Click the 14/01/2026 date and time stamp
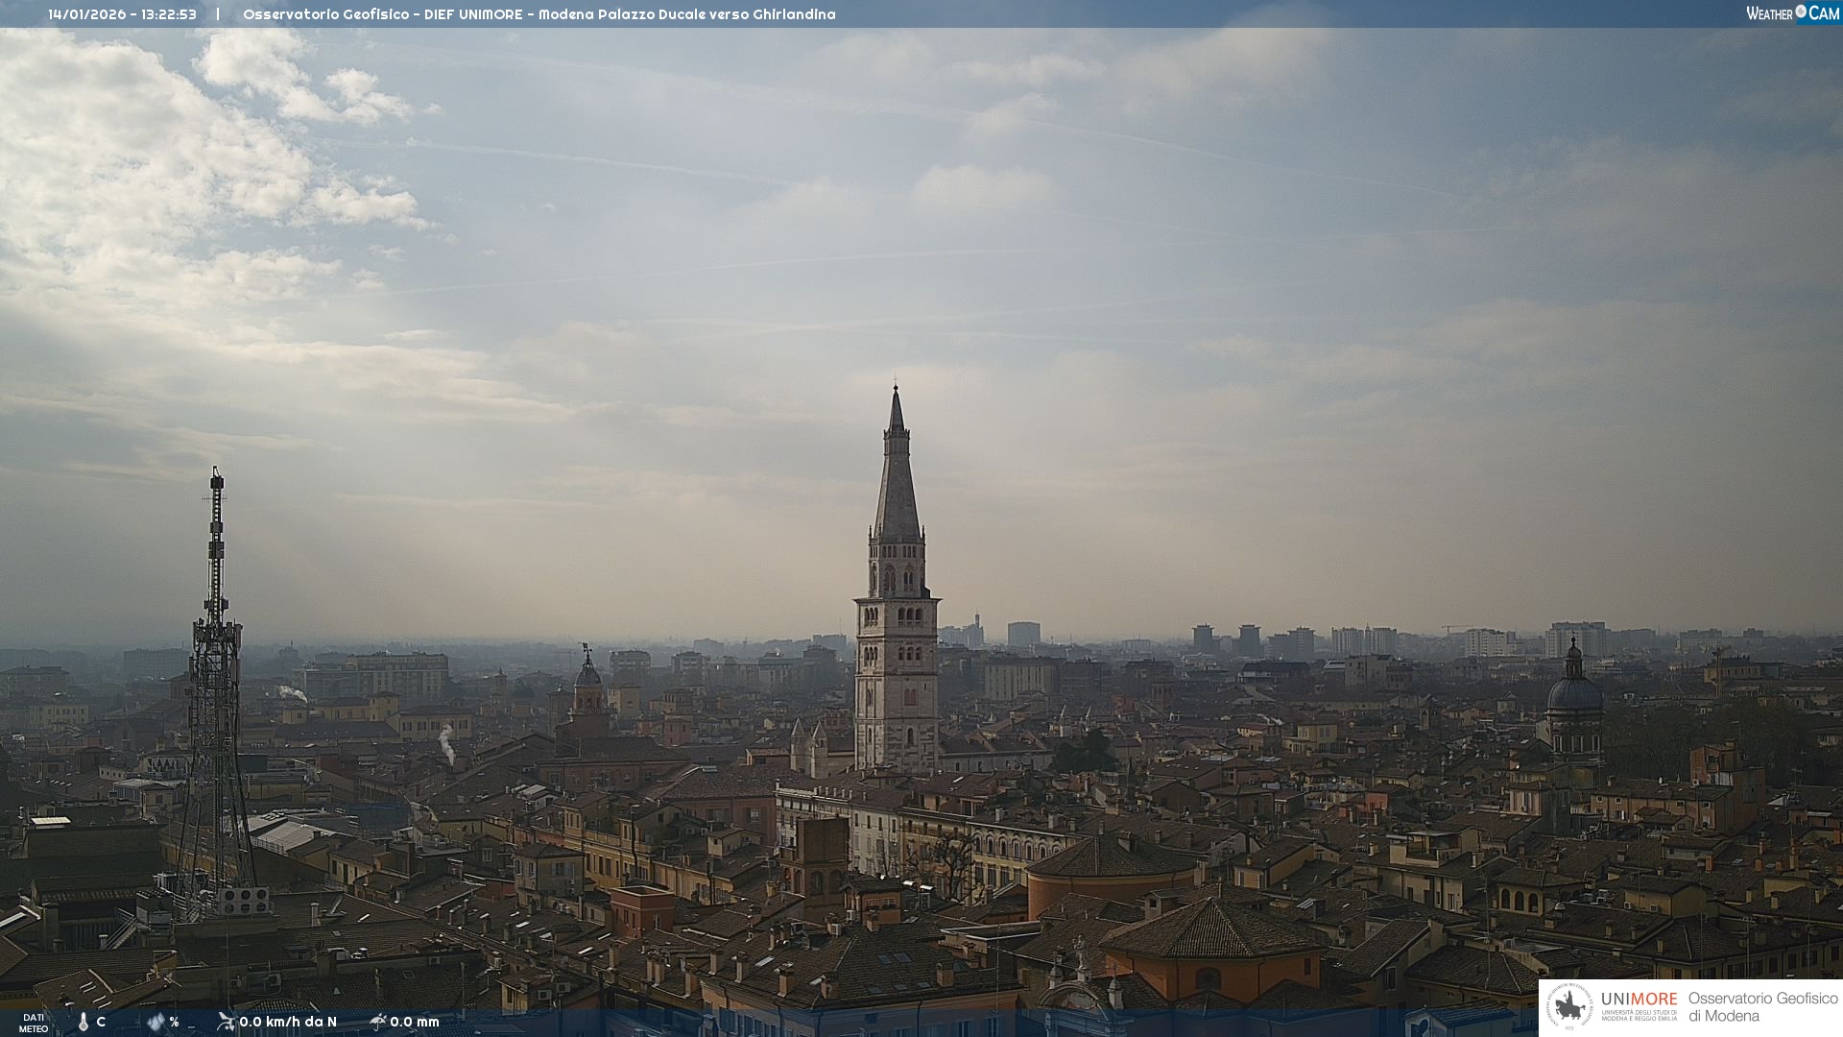The image size is (1843, 1037). point(122,14)
